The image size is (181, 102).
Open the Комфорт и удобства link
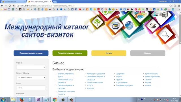coord(96,74)
